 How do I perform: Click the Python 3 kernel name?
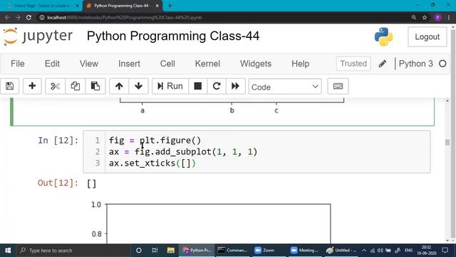pos(416,64)
